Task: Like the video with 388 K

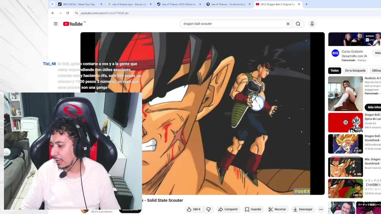Action: tap(193, 209)
